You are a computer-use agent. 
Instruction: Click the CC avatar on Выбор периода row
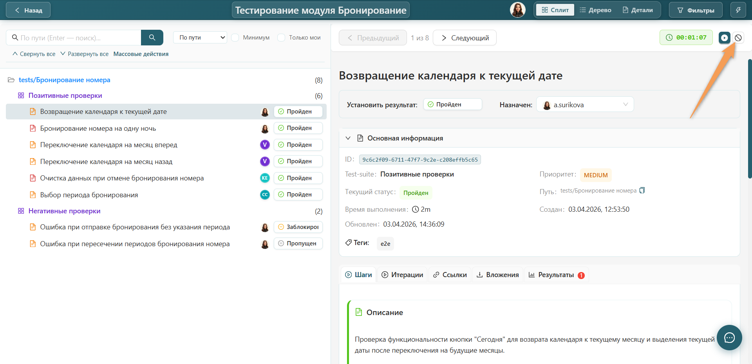[x=265, y=195]
